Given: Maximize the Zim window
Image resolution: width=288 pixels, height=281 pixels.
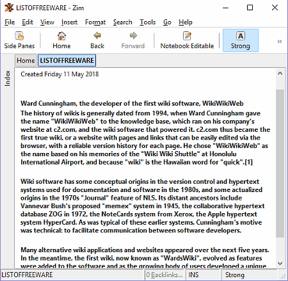Looking at the screenshot, I should click(x=250, y=8).
